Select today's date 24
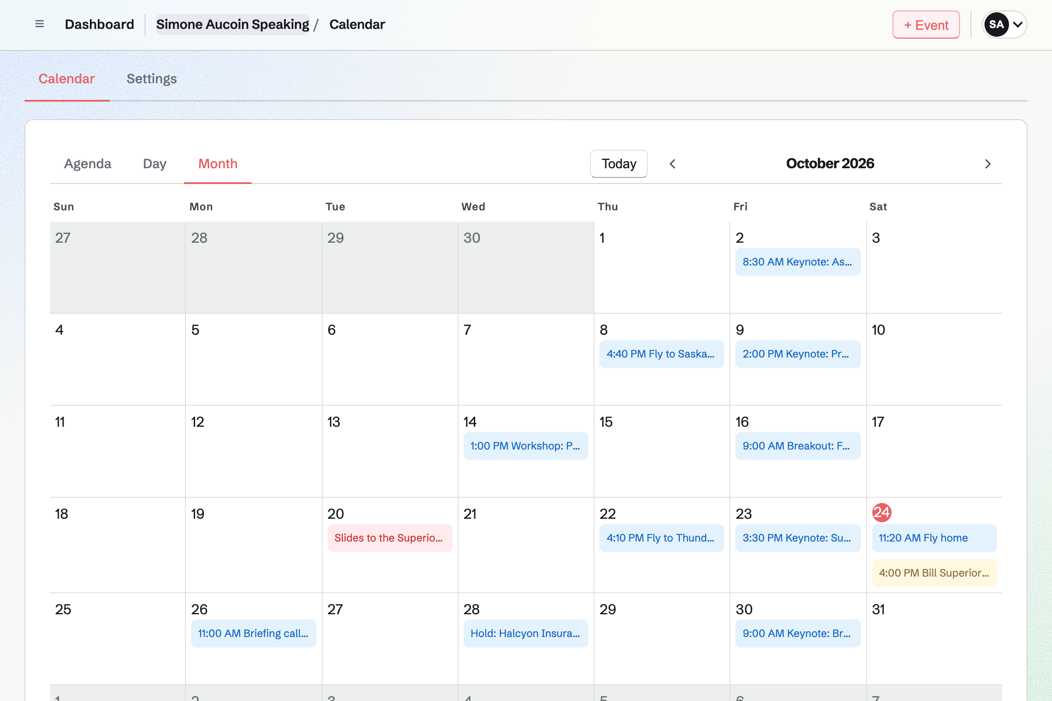 tap(881, 512)
